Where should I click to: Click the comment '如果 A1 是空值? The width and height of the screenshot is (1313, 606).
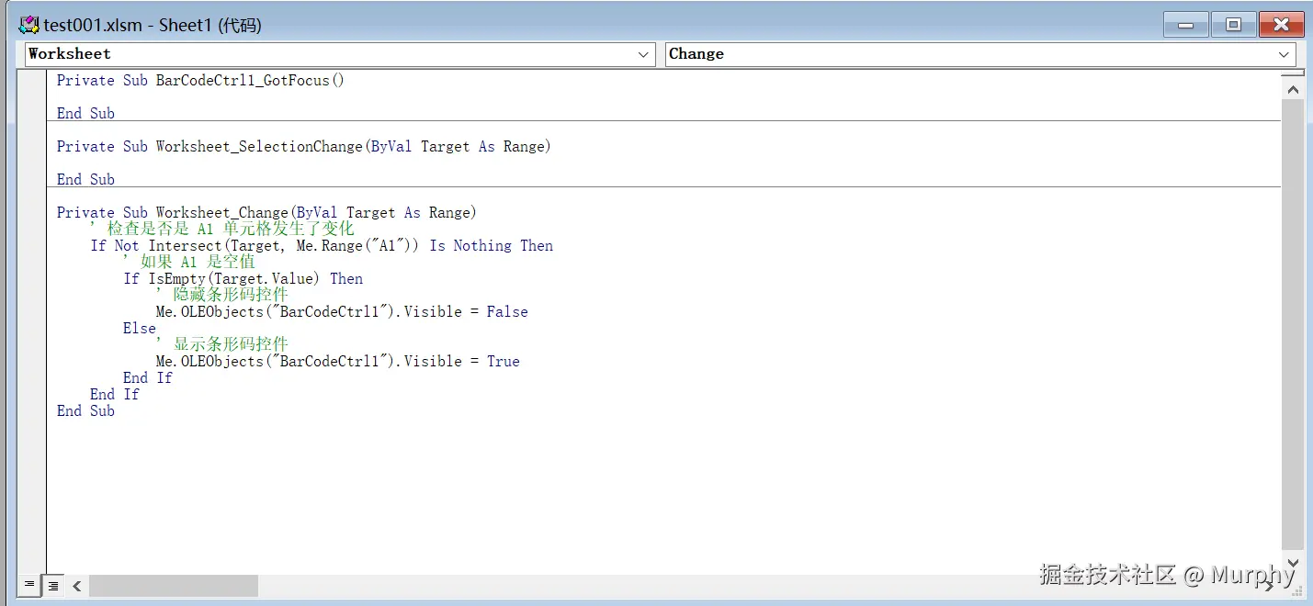(189, 263)
